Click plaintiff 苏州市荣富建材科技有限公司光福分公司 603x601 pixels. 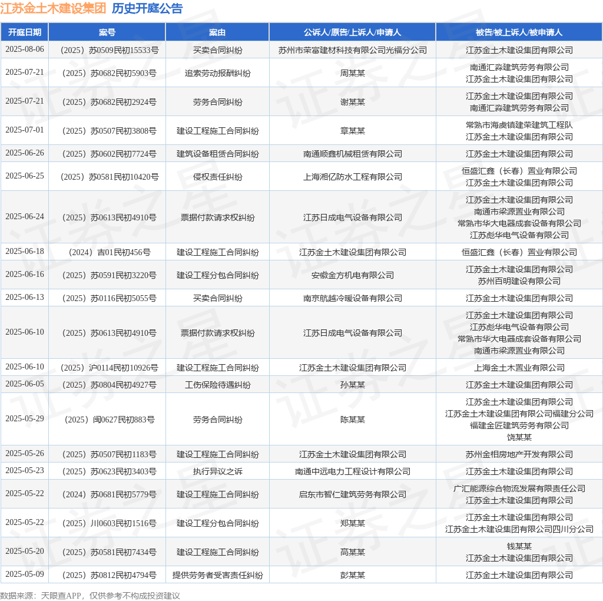(x=352, y=50)
